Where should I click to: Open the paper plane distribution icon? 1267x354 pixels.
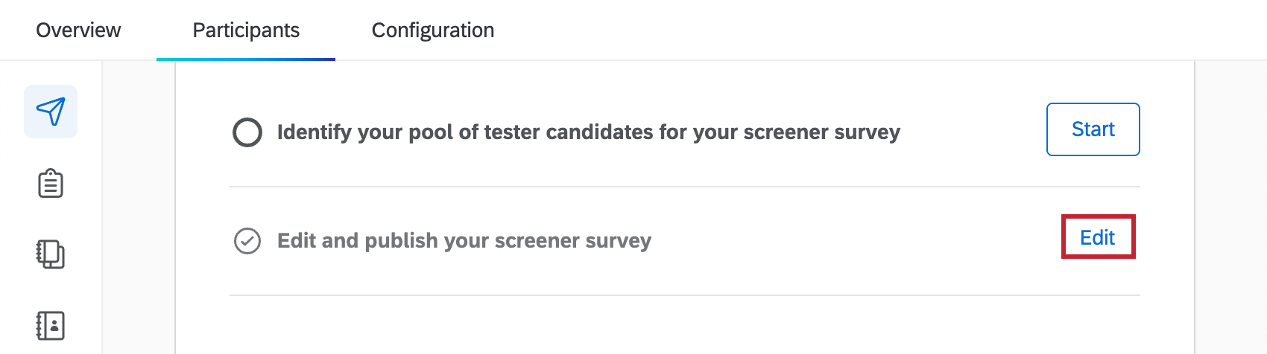pos(51,112)
